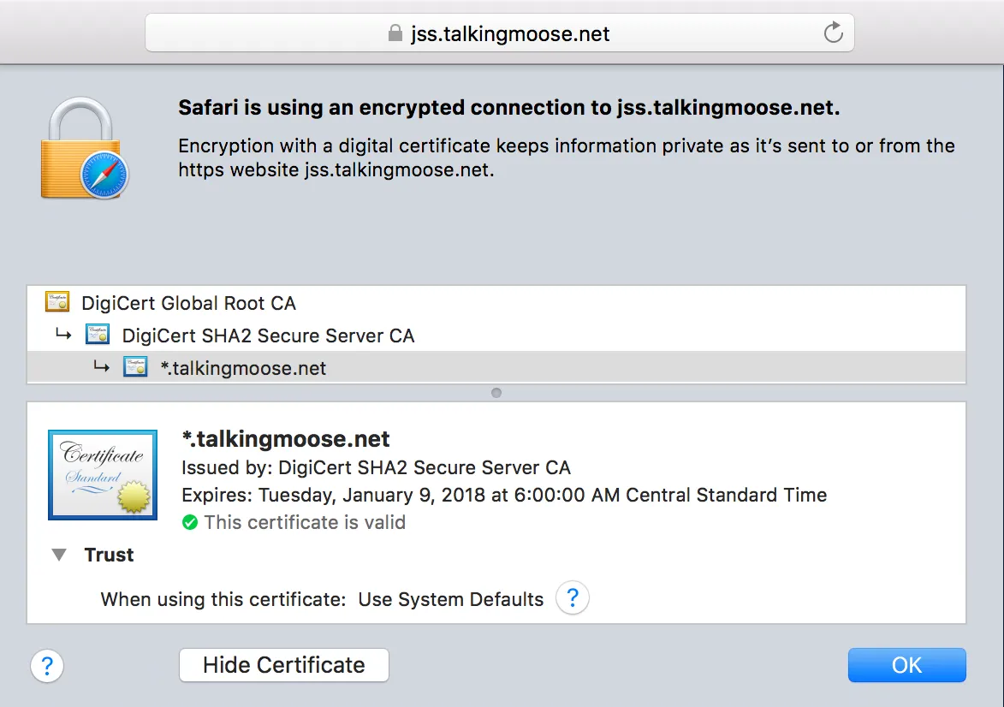The height and width of the screenshot is (707, 1004).
Task: Click the reload icon in the address field
Action: [833, 33]
